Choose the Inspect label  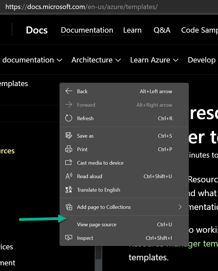(85, 238)
